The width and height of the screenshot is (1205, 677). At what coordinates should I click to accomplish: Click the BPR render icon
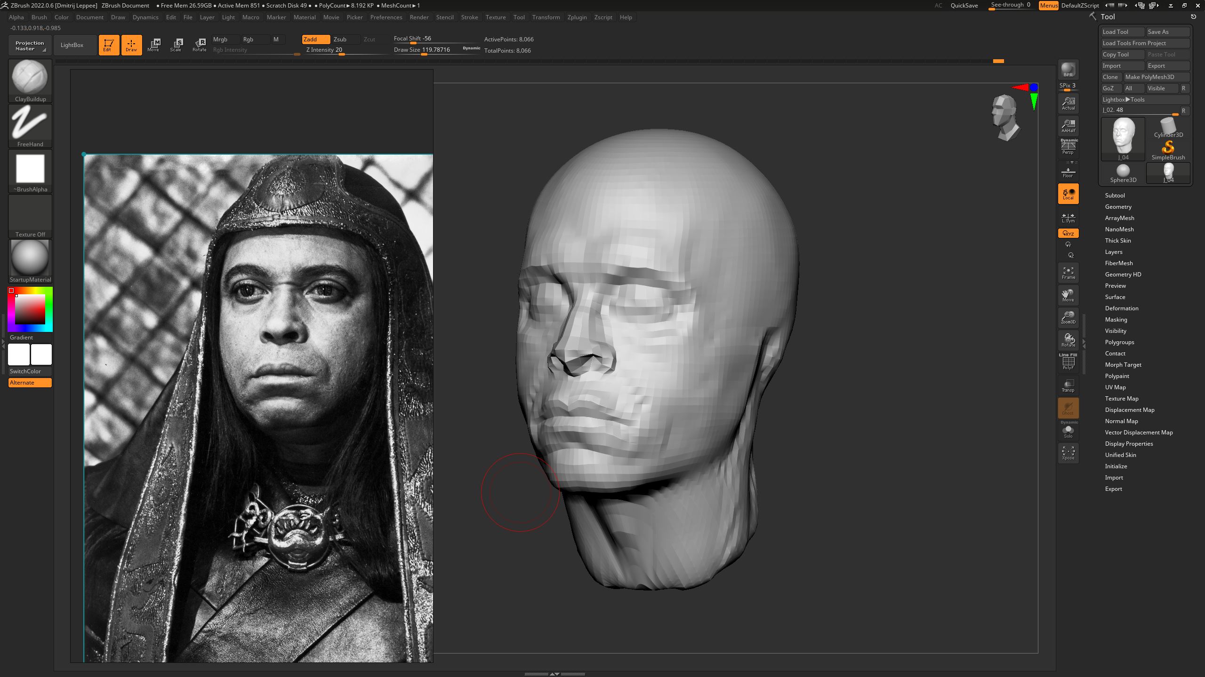1068,70
